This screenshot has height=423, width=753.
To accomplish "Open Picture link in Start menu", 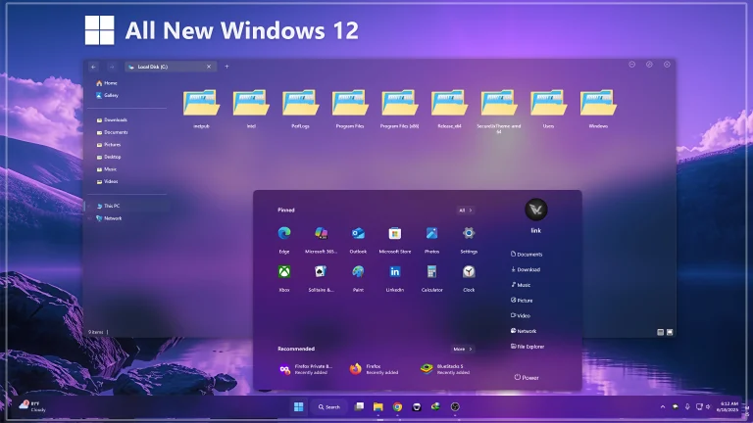I will (x=522, y=301).
